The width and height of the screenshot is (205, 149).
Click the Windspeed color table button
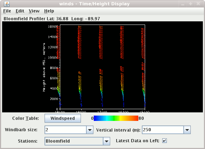(63, 118)
